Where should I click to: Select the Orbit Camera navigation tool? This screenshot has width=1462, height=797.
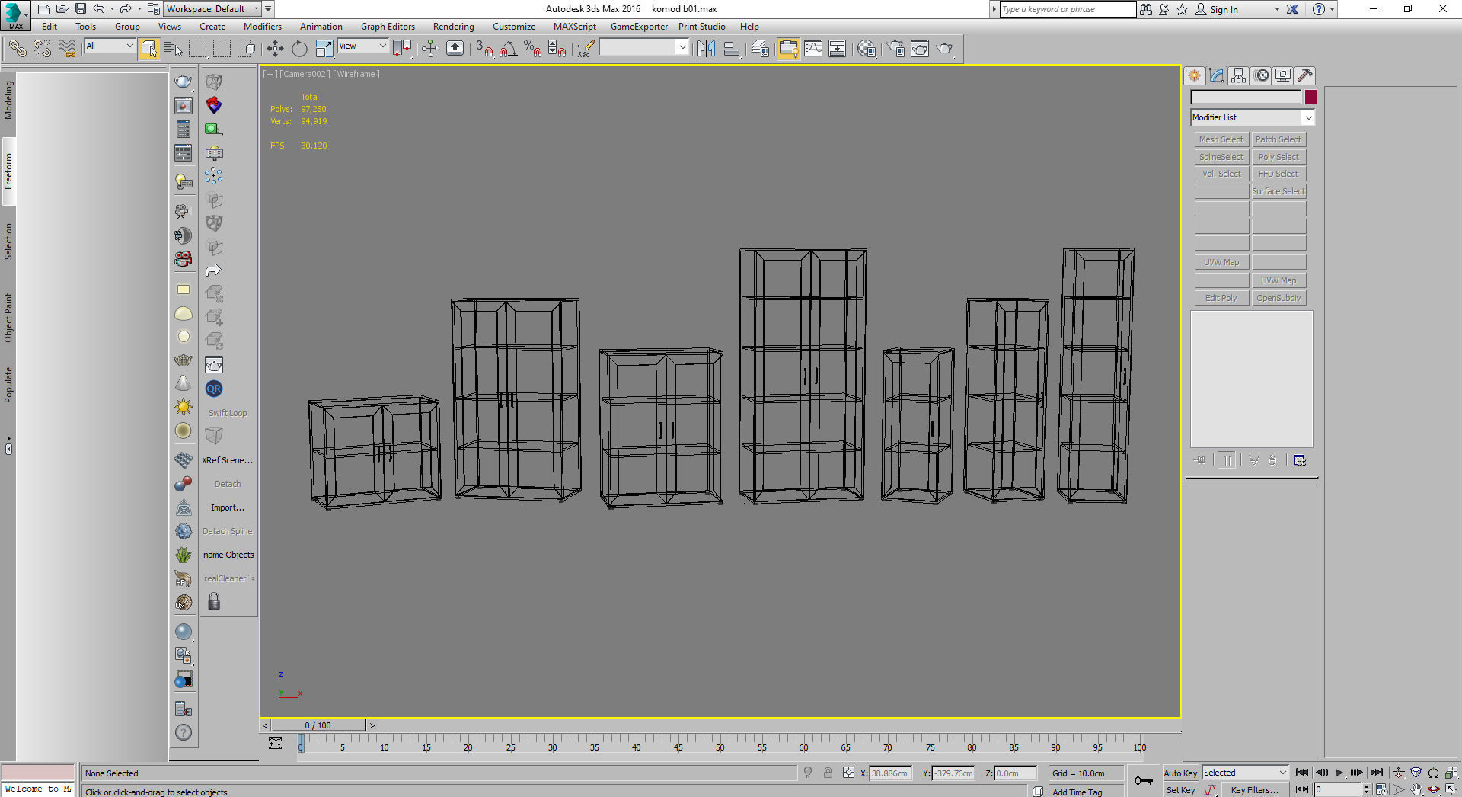1434,790
